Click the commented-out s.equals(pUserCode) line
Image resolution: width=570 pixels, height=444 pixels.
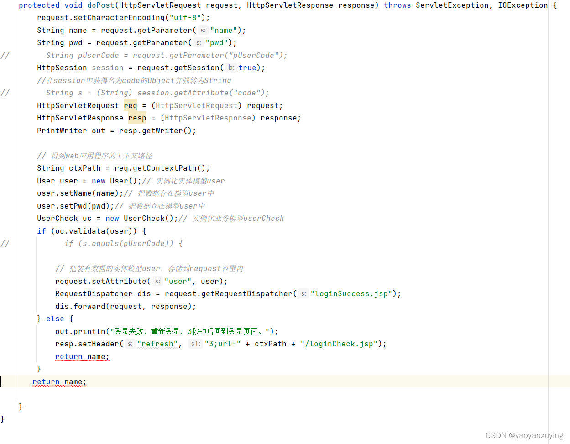click(124, 243)
